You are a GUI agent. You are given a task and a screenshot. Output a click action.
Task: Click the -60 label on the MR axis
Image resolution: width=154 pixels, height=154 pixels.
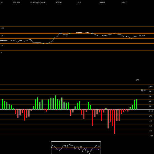(150, 126)
